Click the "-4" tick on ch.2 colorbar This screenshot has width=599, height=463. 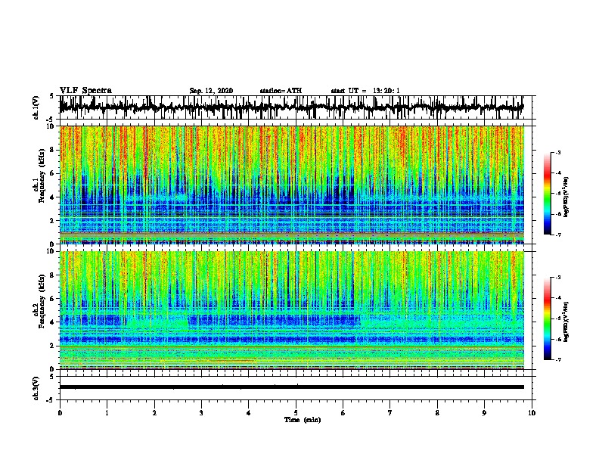click(x=557, y=298)
